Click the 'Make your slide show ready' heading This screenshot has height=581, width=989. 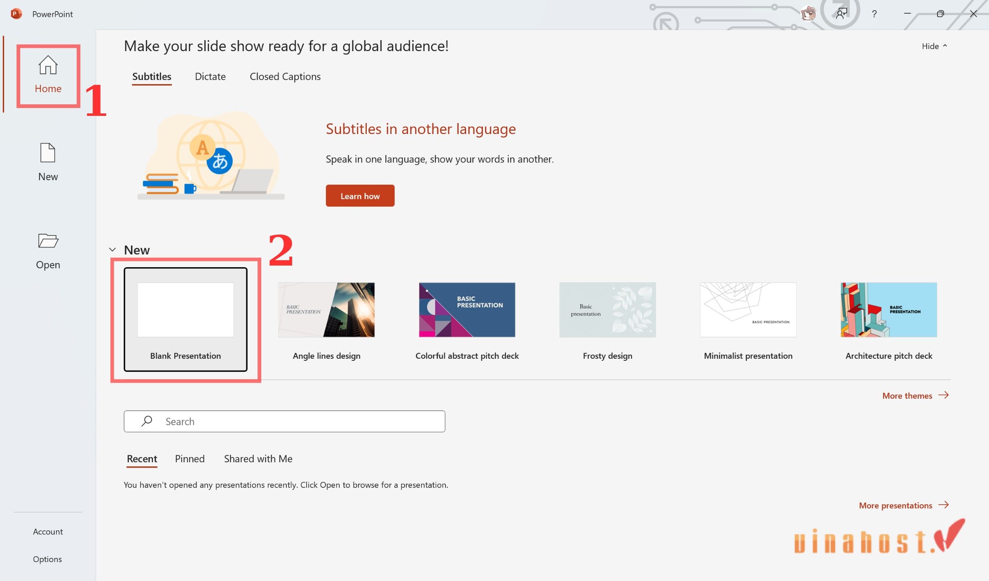click(x=286, y=46)
